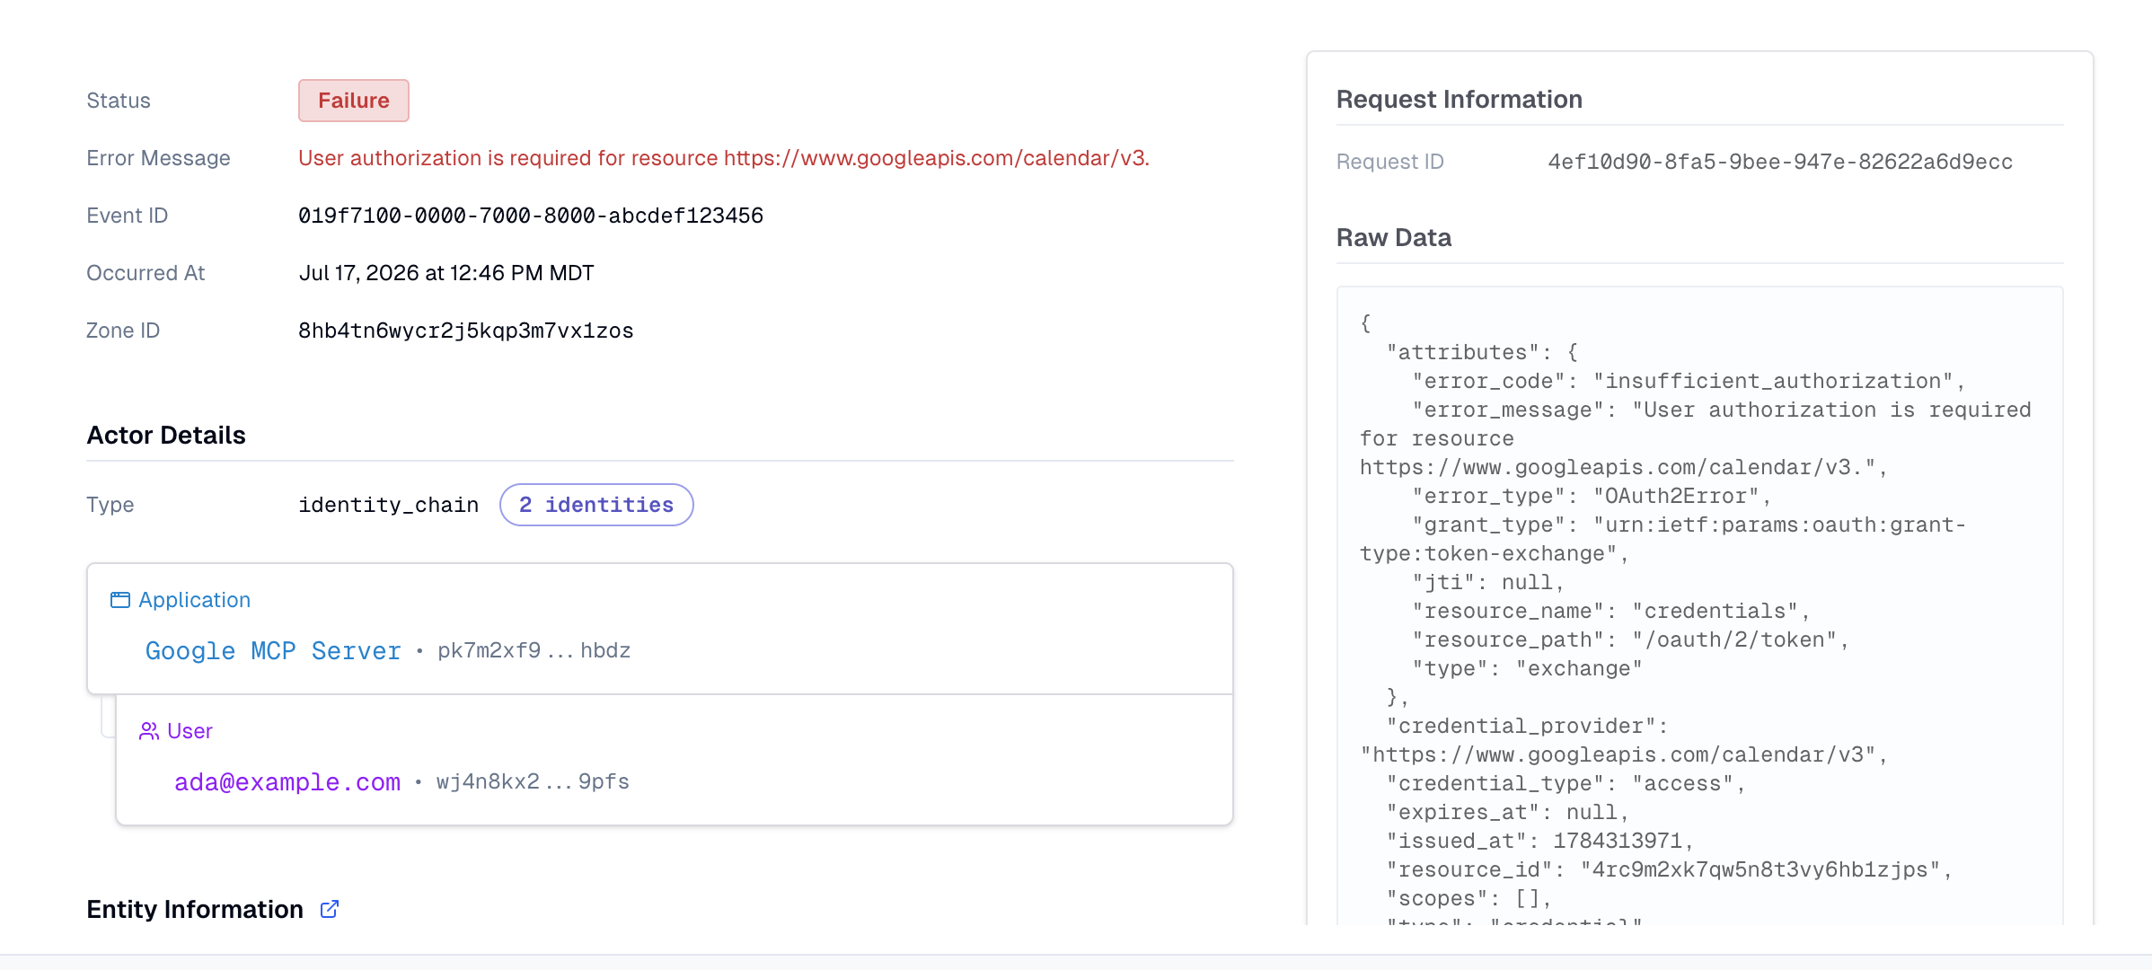
Task: Open the ada@example.com user link
Action: [287, 782]
